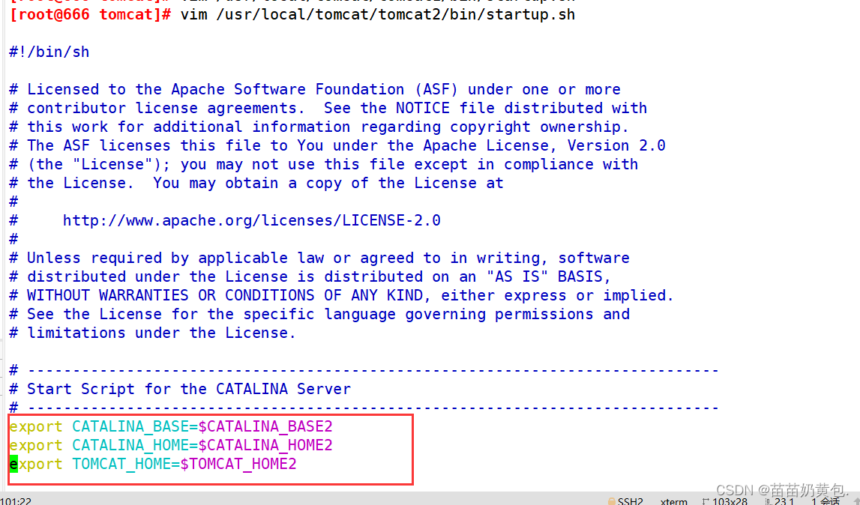Place cursor on green highlighted 'e' cursor block
Image resolution: width=860 pixels, height=505 pixels.
coord(13,464)
